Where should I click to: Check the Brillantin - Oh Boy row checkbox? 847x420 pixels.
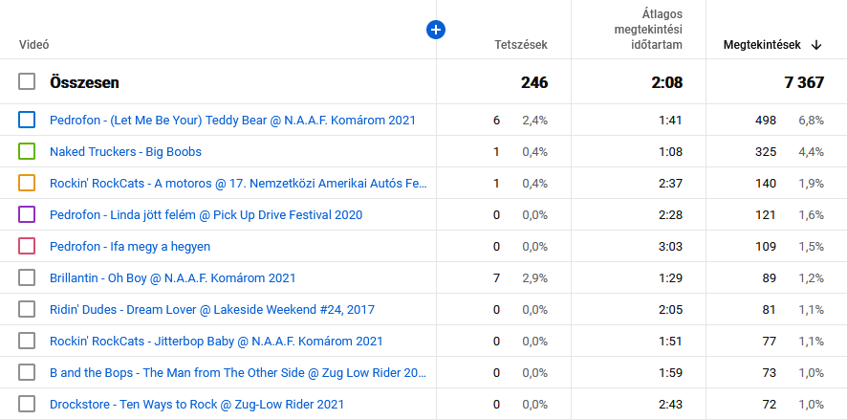point(27,278)
